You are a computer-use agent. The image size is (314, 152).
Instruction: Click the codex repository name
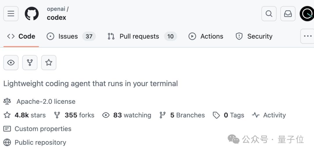click(x=56, y=18)
